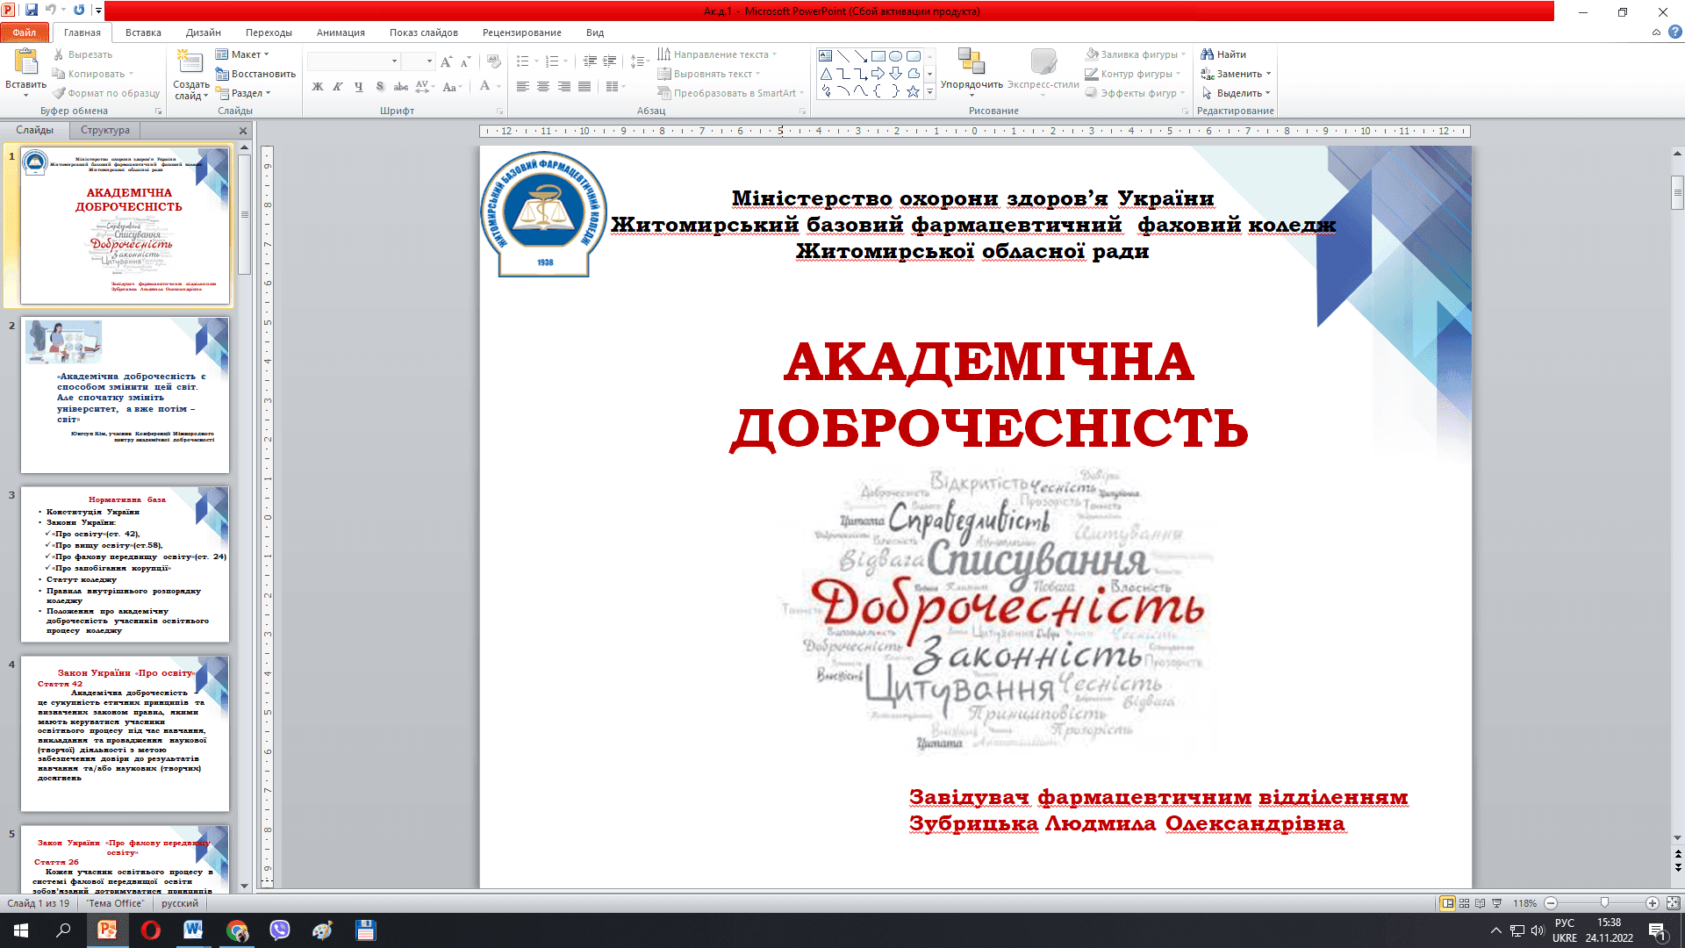Click the zoom in plus button
Screen dimensions: 1685x948
[1653, 903]
